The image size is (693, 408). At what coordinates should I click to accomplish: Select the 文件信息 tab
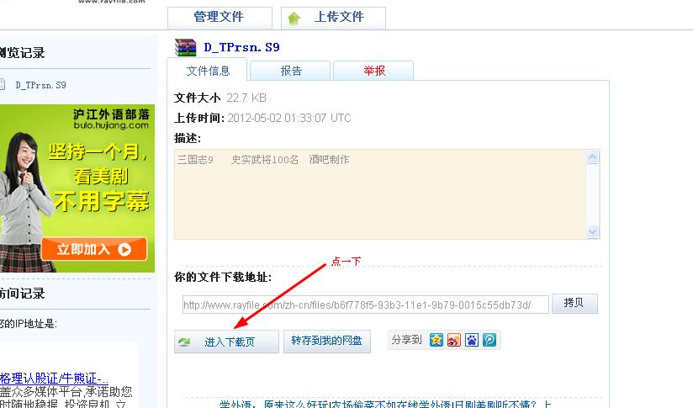pos(208,71)
